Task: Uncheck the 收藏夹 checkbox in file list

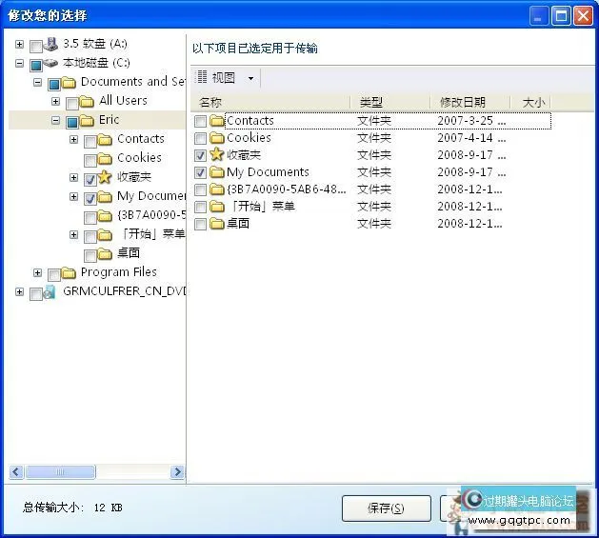Action: pyautogui.click(x=201, y=155)
